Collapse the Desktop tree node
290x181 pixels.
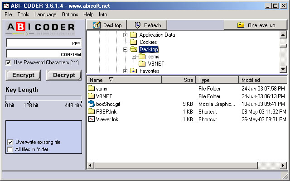point(125,49)
